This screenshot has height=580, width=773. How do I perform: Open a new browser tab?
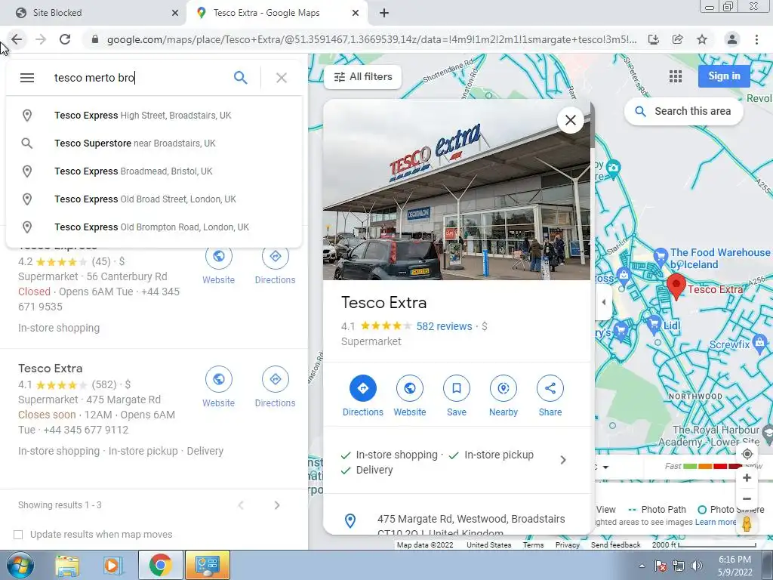384,13
